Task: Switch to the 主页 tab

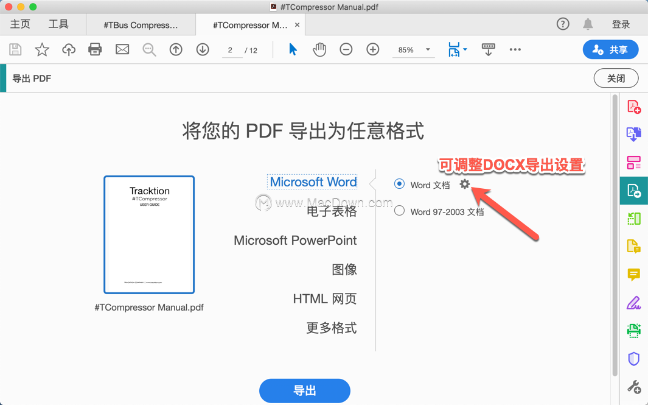Action: pyautogui.click(x=20, y=24)
